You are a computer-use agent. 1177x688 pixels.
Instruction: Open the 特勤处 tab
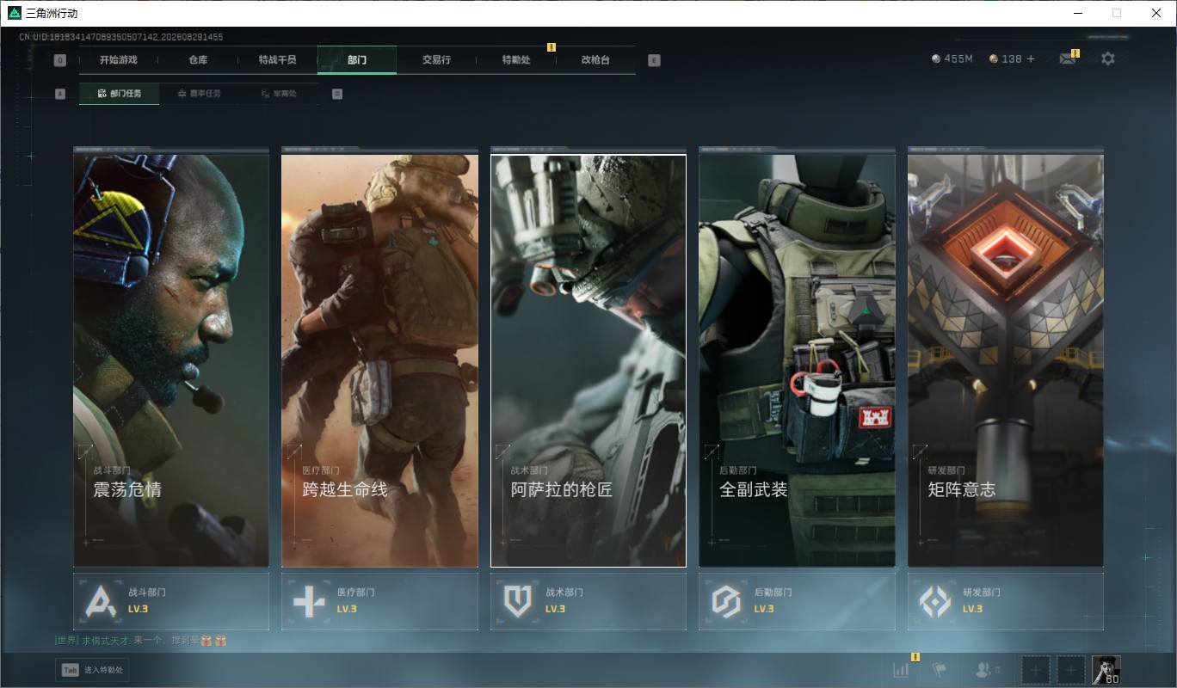(516, 60)
